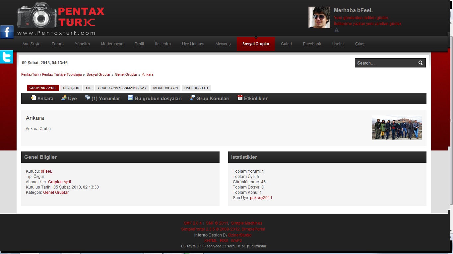
Task: Click the PentaxTürk camera logo
Action: 61,19
